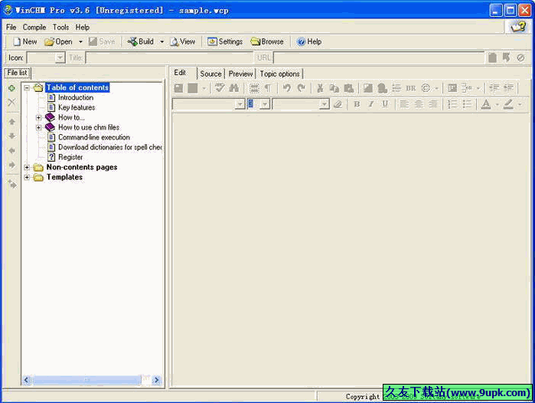Screen dimensions: 535x403
Task: Select the File list tab
Action: coord(17,73)
